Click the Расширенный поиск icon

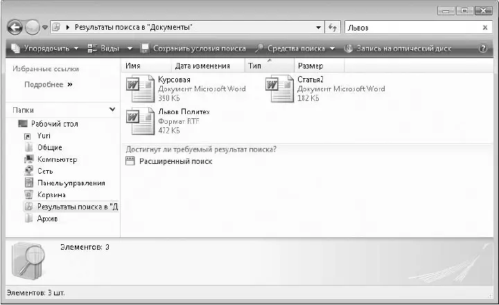(x=130, y=161)
